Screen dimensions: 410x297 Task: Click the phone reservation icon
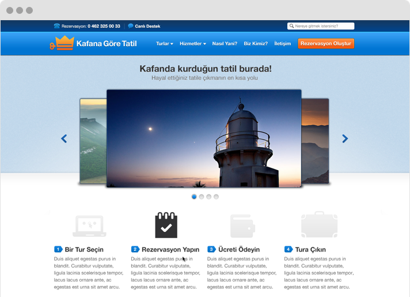tap(57, 26)
